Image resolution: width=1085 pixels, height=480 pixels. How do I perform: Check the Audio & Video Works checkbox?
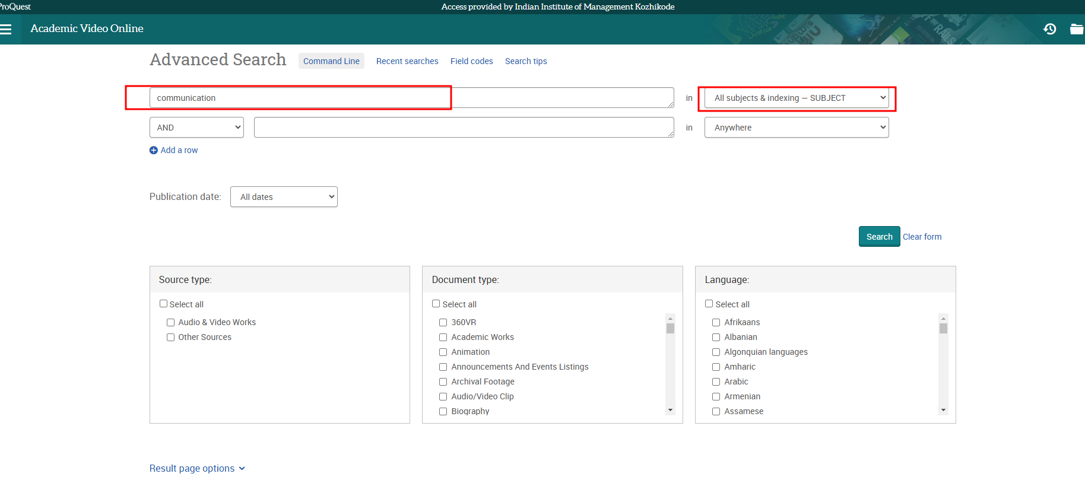tap(171, 323)
